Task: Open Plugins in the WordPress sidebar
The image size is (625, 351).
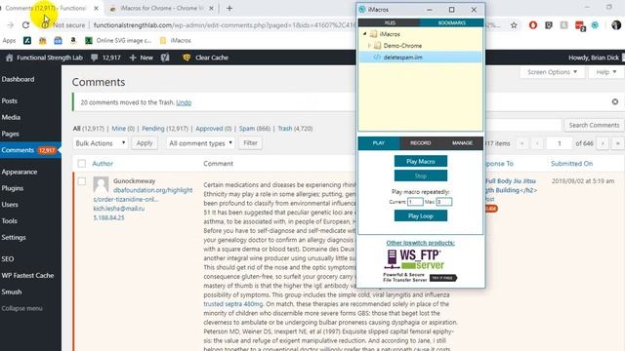Action: [x=13, y=188]
